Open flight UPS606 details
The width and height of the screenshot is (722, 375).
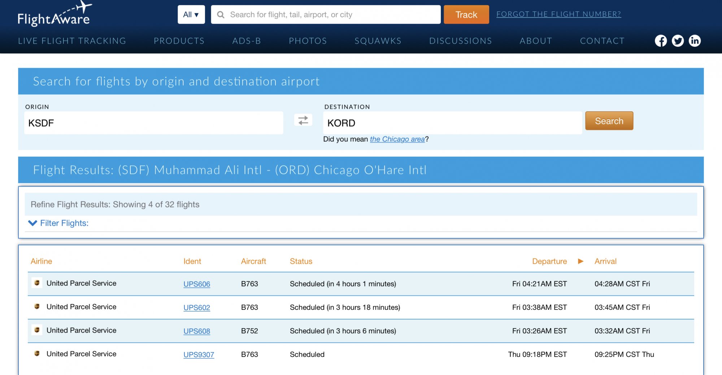coord(196,284)
